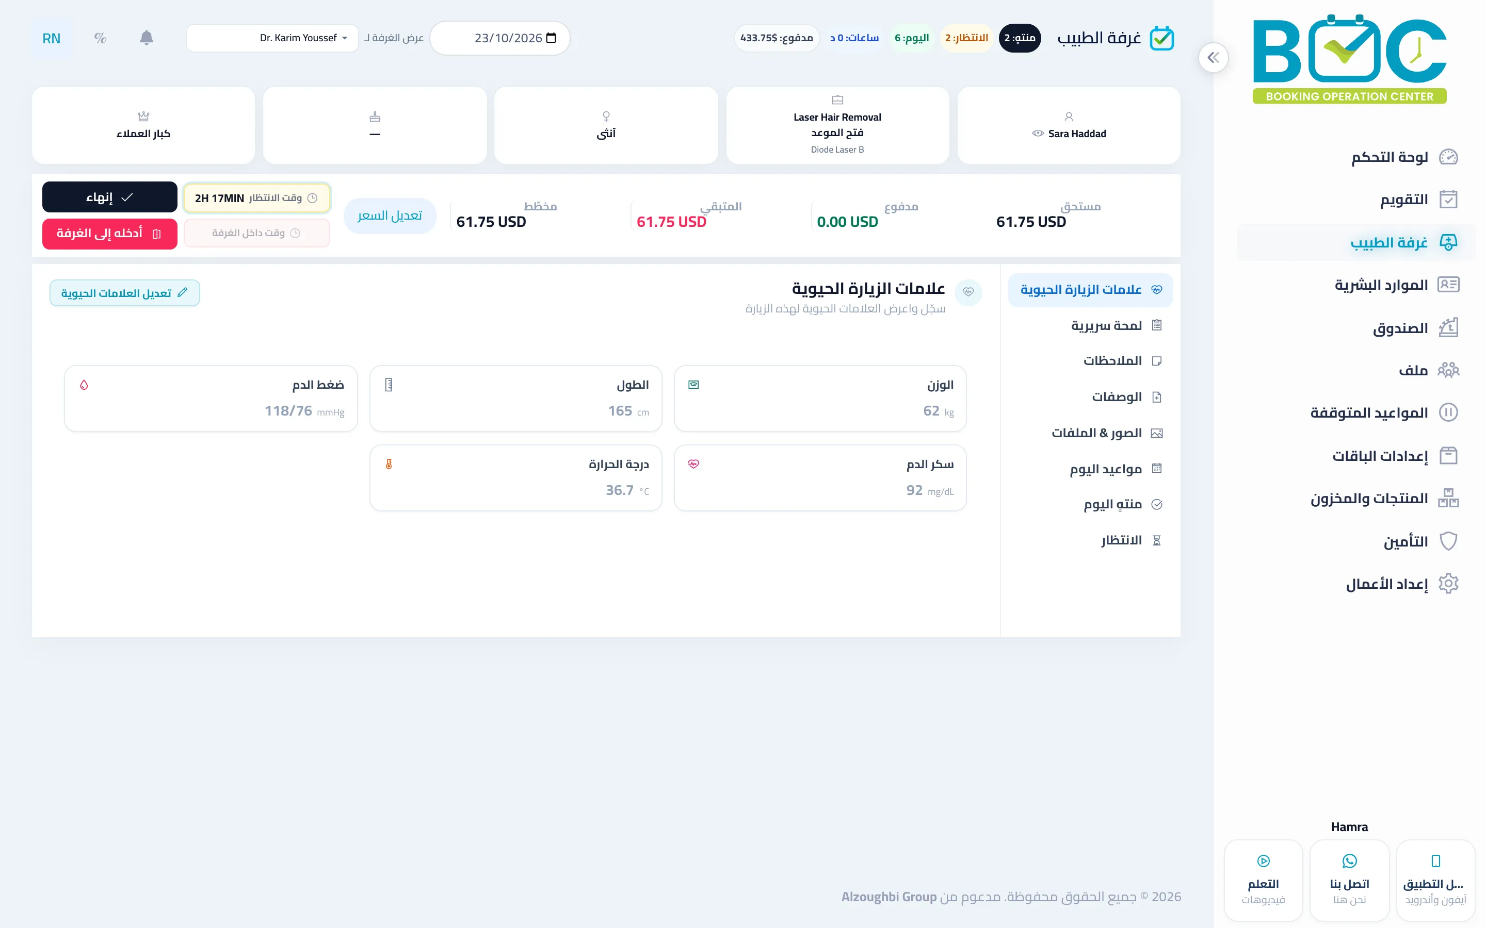Open الوصفات prescriptions tab
1486x928 pixels.
[x=1091, y=397]
